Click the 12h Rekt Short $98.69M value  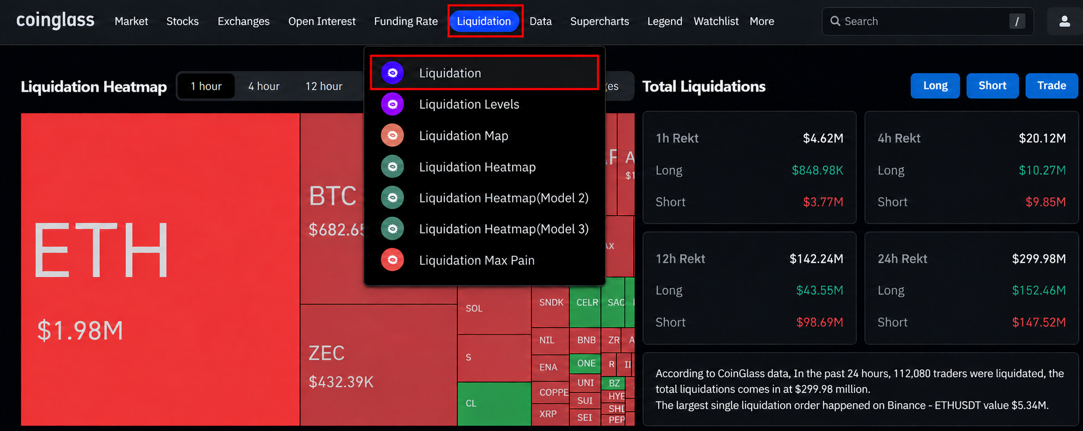(x=819, y=322)
